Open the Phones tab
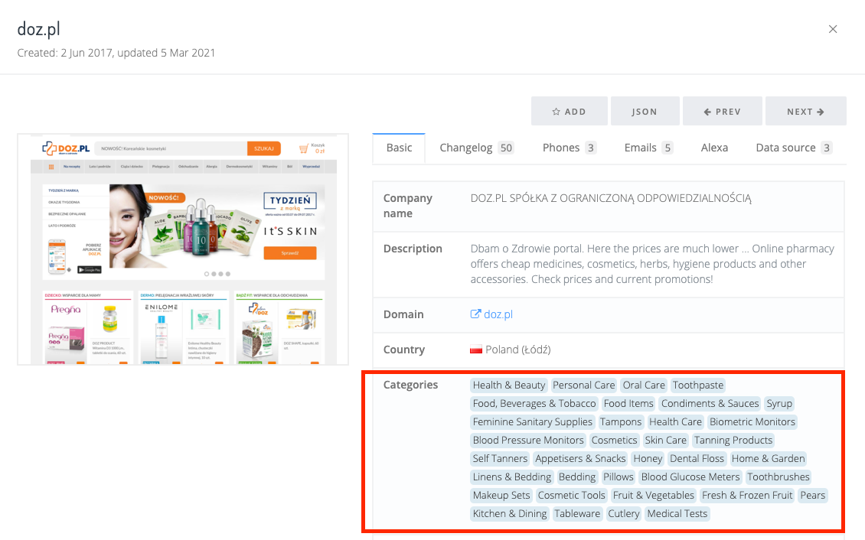 click(x=569, y=148)
